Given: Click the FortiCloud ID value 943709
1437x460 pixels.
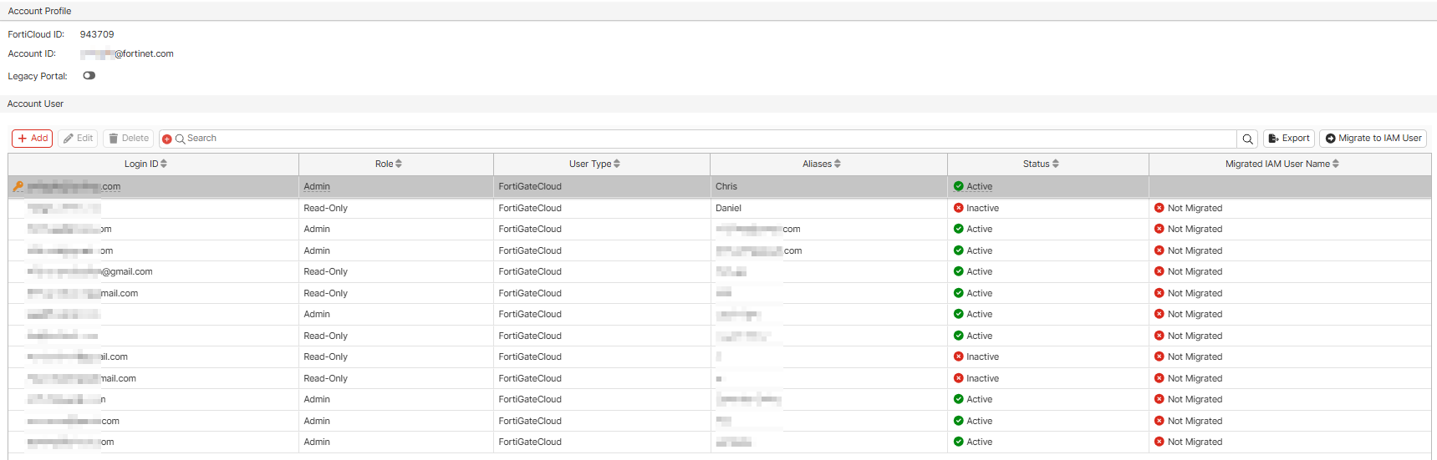Looking at the screenshot, I should pos(97,34).
